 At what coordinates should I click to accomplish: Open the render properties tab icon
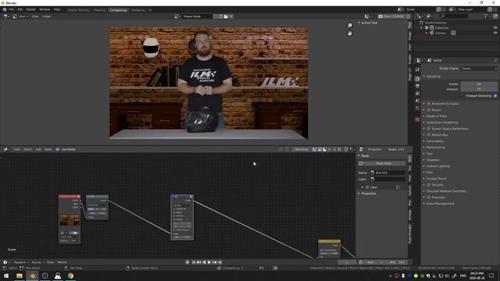pyautogui.click(x=417, y=79)
